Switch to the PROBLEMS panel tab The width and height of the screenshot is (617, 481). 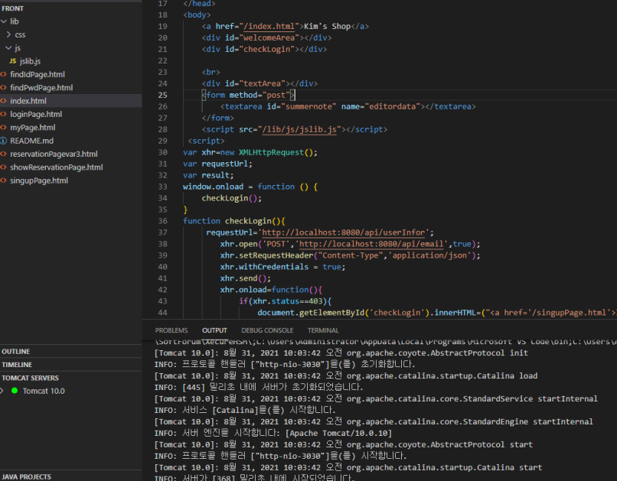click(171, 330)
